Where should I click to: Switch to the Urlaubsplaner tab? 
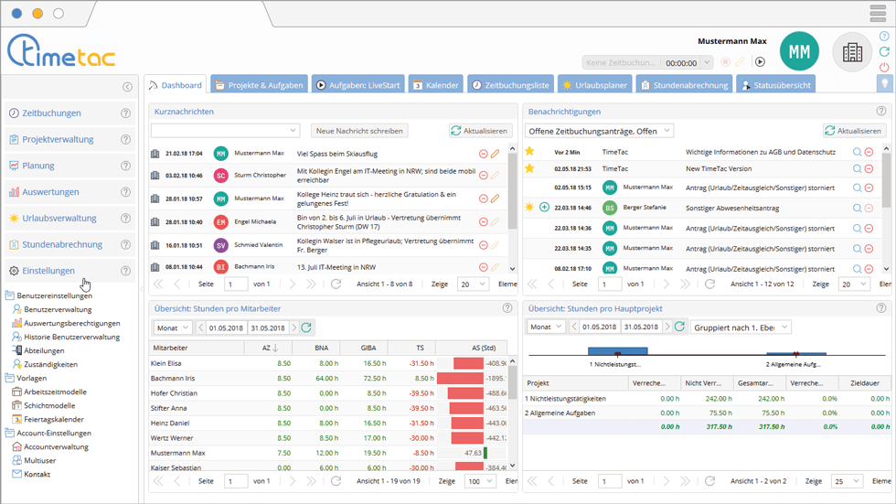[x=594, y=85]
